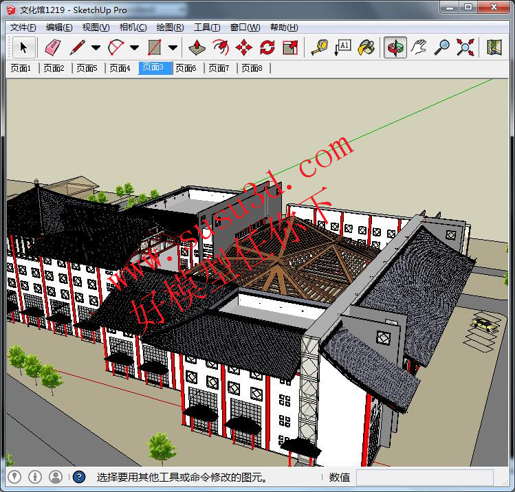Choose the Move tool with red arrows
Image resolution: width=515 pixels, height=492 pixels.
point(243,47)
